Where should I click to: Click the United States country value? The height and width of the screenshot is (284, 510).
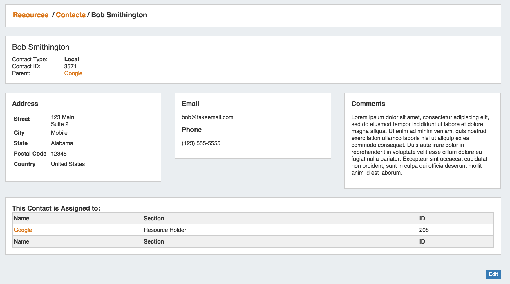pyautogui.click(x=68, y=164)
